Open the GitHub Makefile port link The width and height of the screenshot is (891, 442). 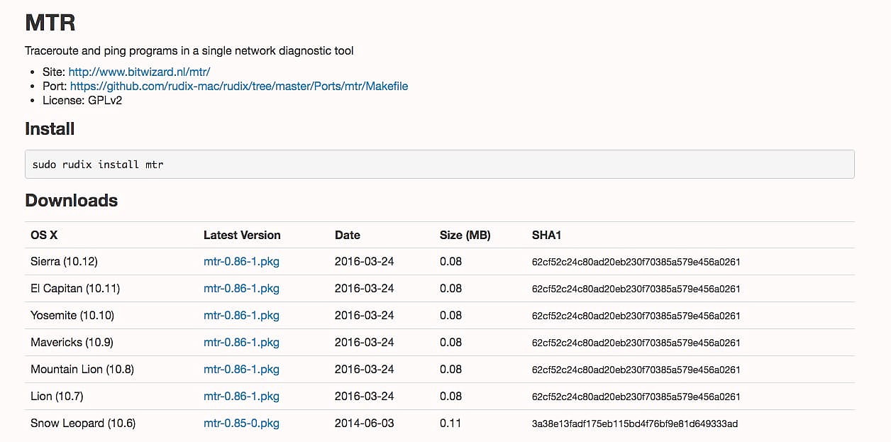tap(238, 86)
